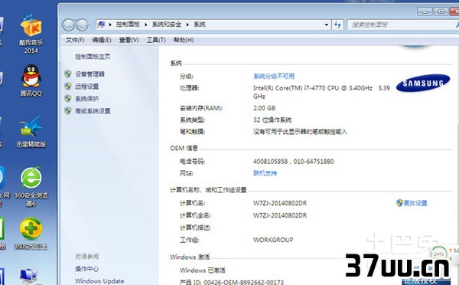The height and width of the screenshot is (285, 459).
Task: Open the address bar history dropdown arrow
Action: coord(327,25)
